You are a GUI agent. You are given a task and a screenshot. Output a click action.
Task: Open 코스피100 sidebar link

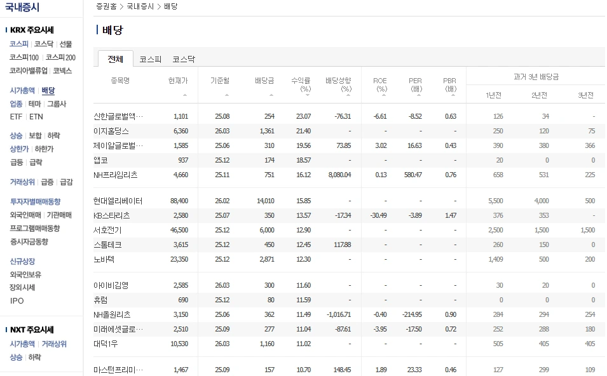24,57
